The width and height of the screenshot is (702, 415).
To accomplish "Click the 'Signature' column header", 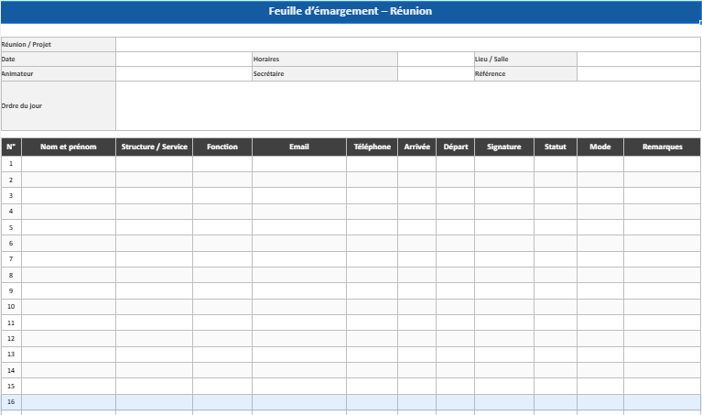I will tap(504, 147).
